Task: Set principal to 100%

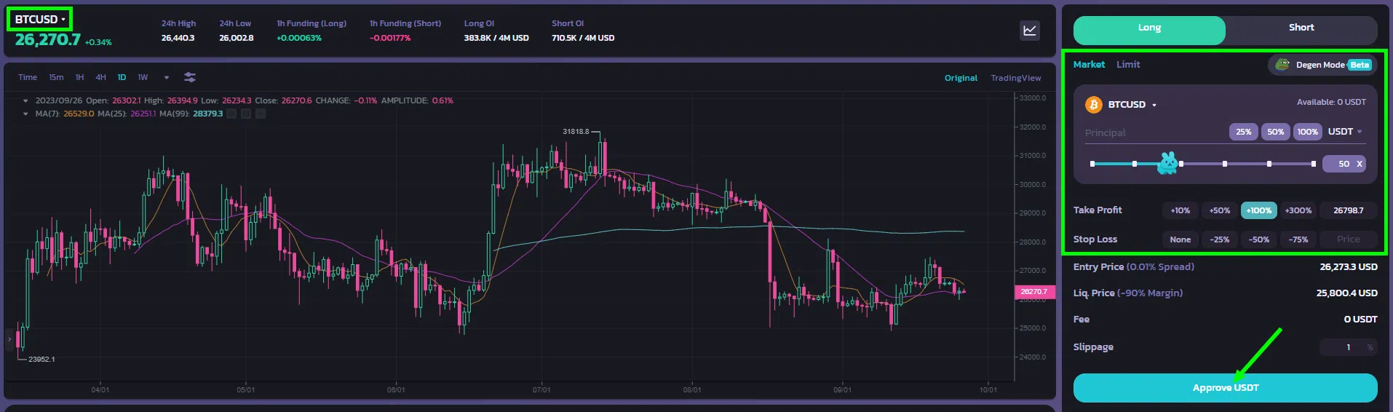Action: [x=1308, y=132]
